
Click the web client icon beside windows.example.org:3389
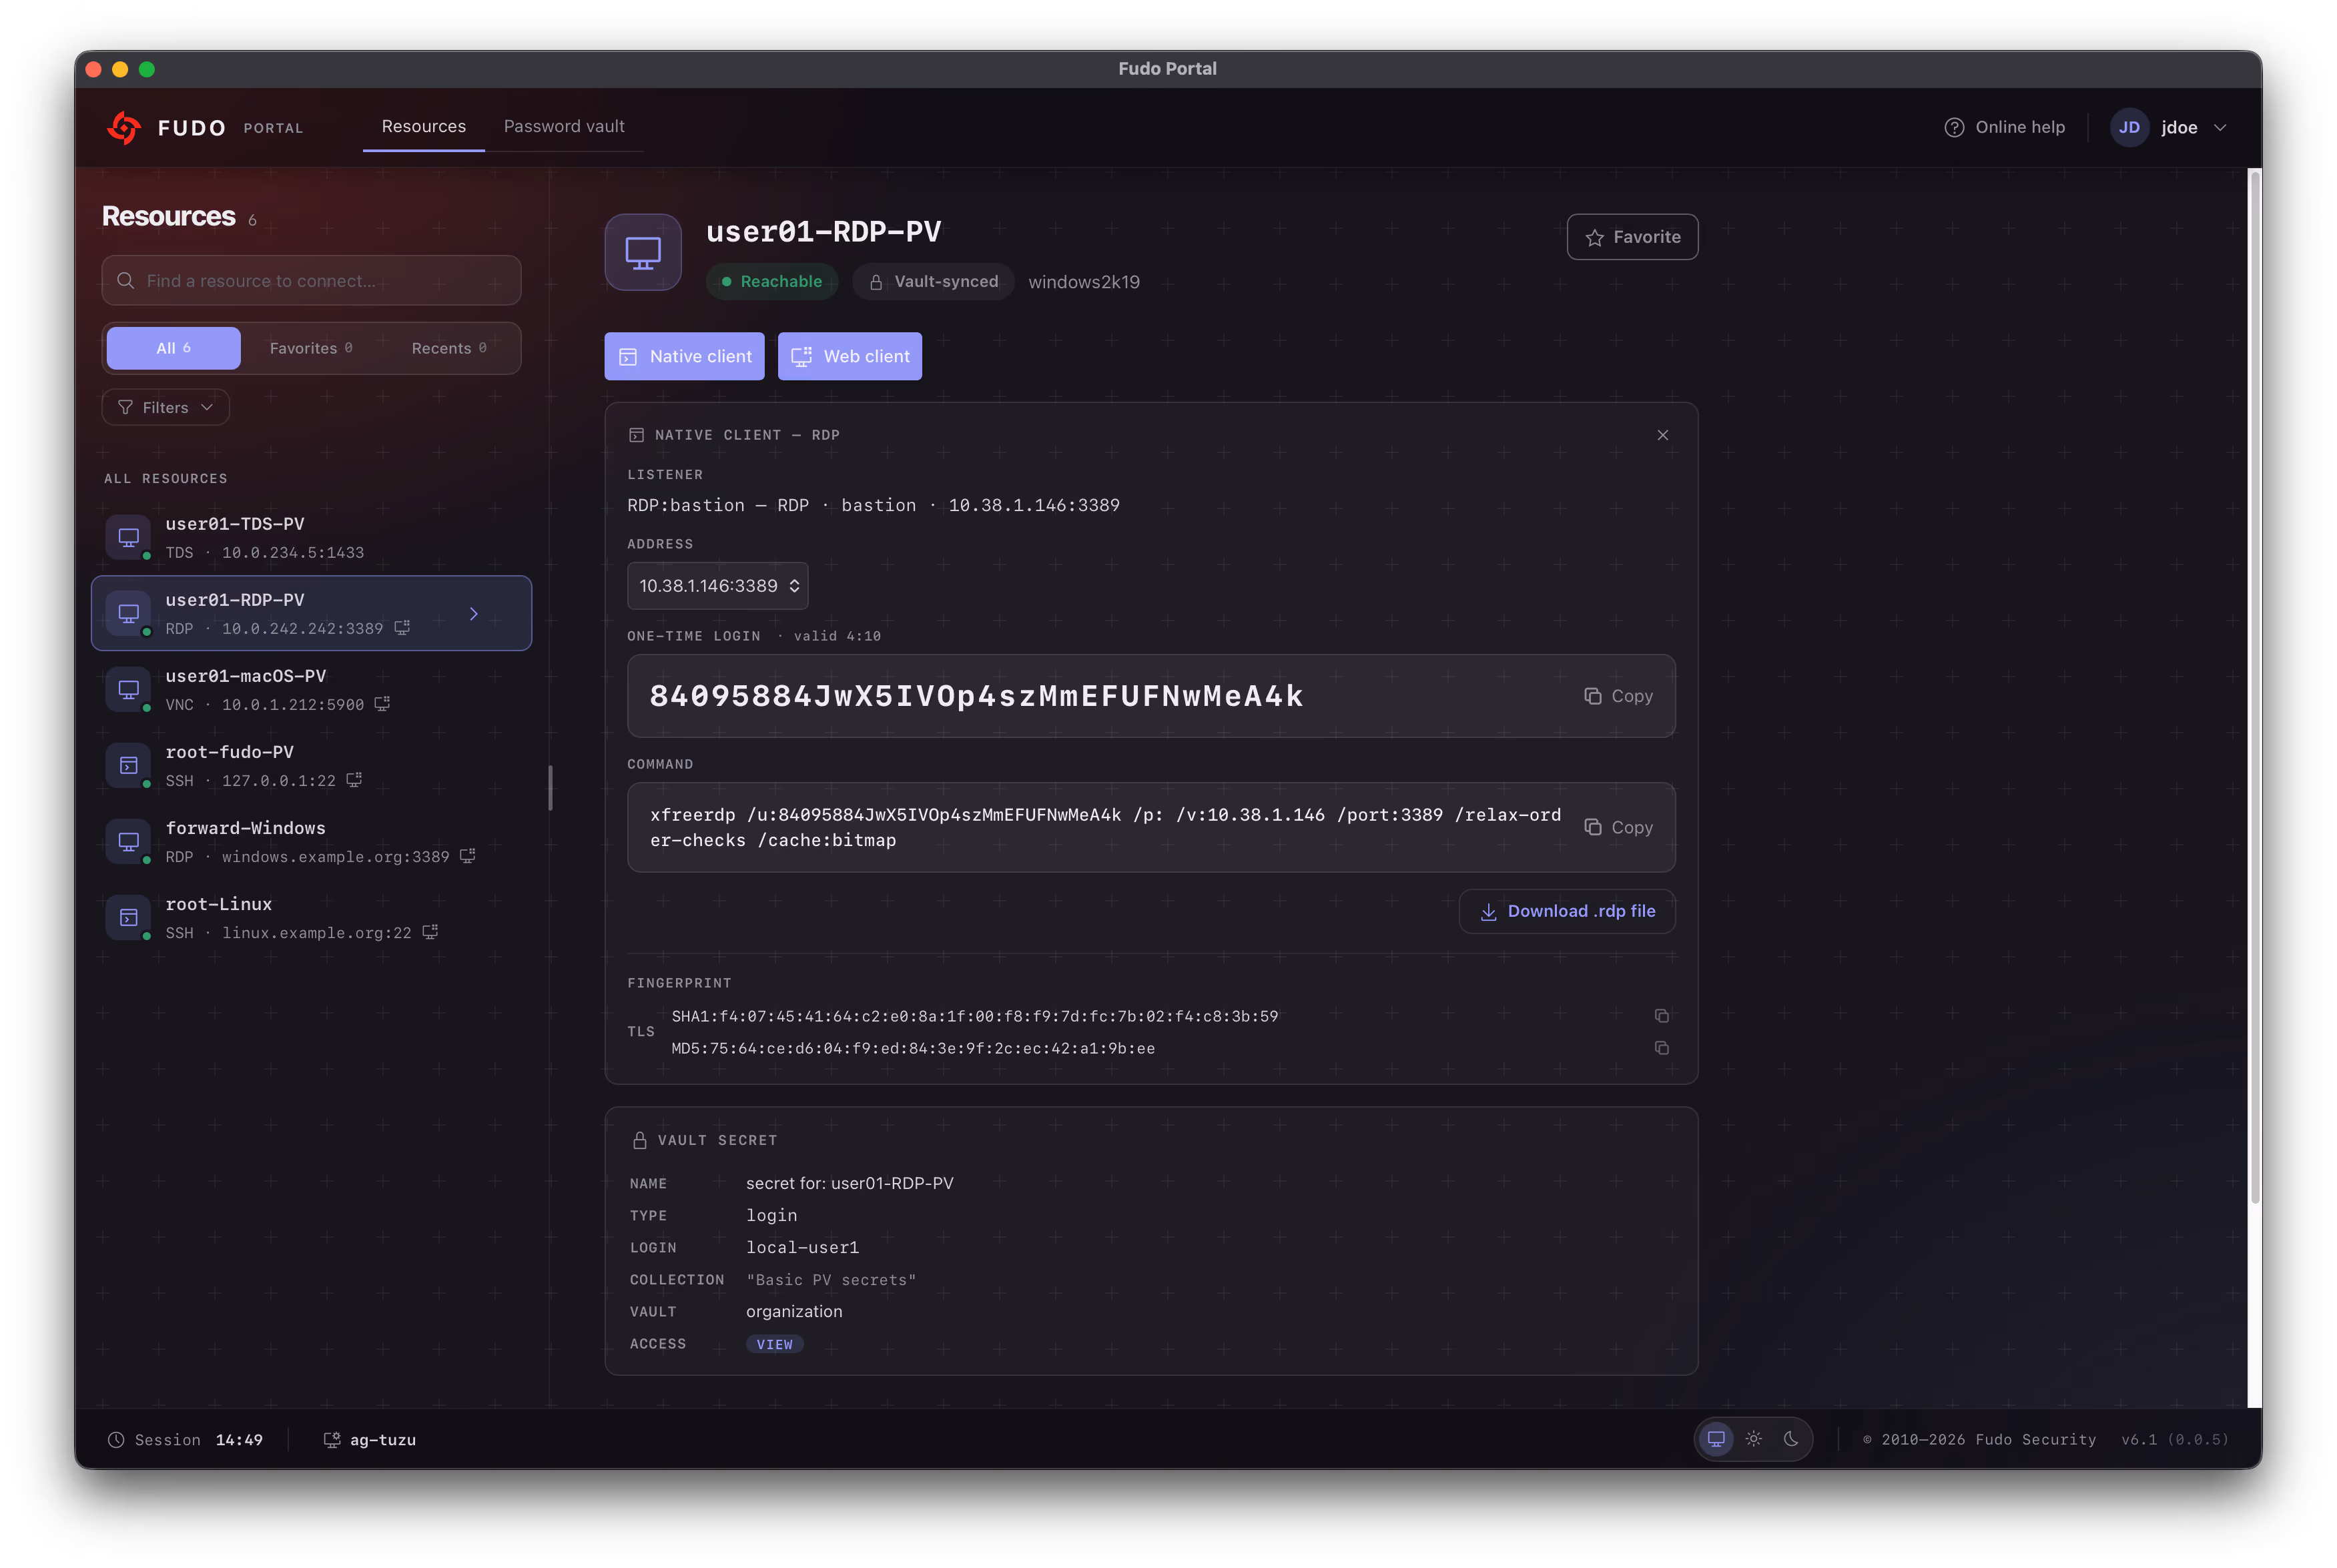(x=467, y=856)
